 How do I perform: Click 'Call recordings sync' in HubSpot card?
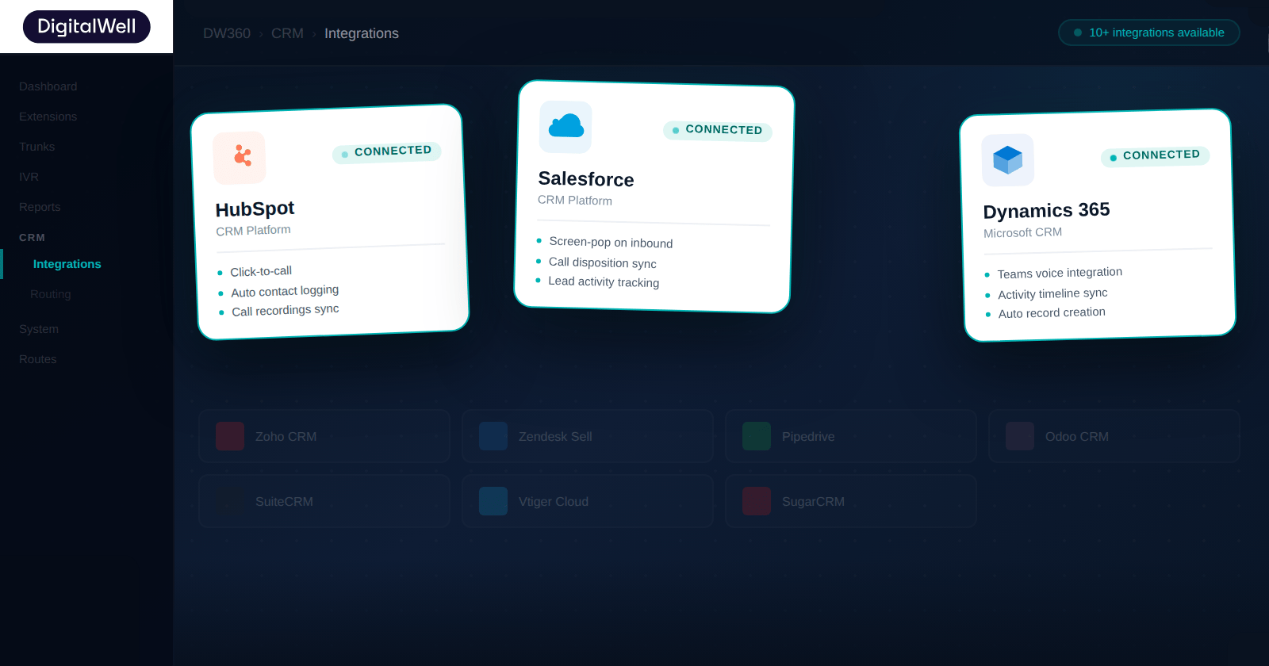(x=286, y=310)
